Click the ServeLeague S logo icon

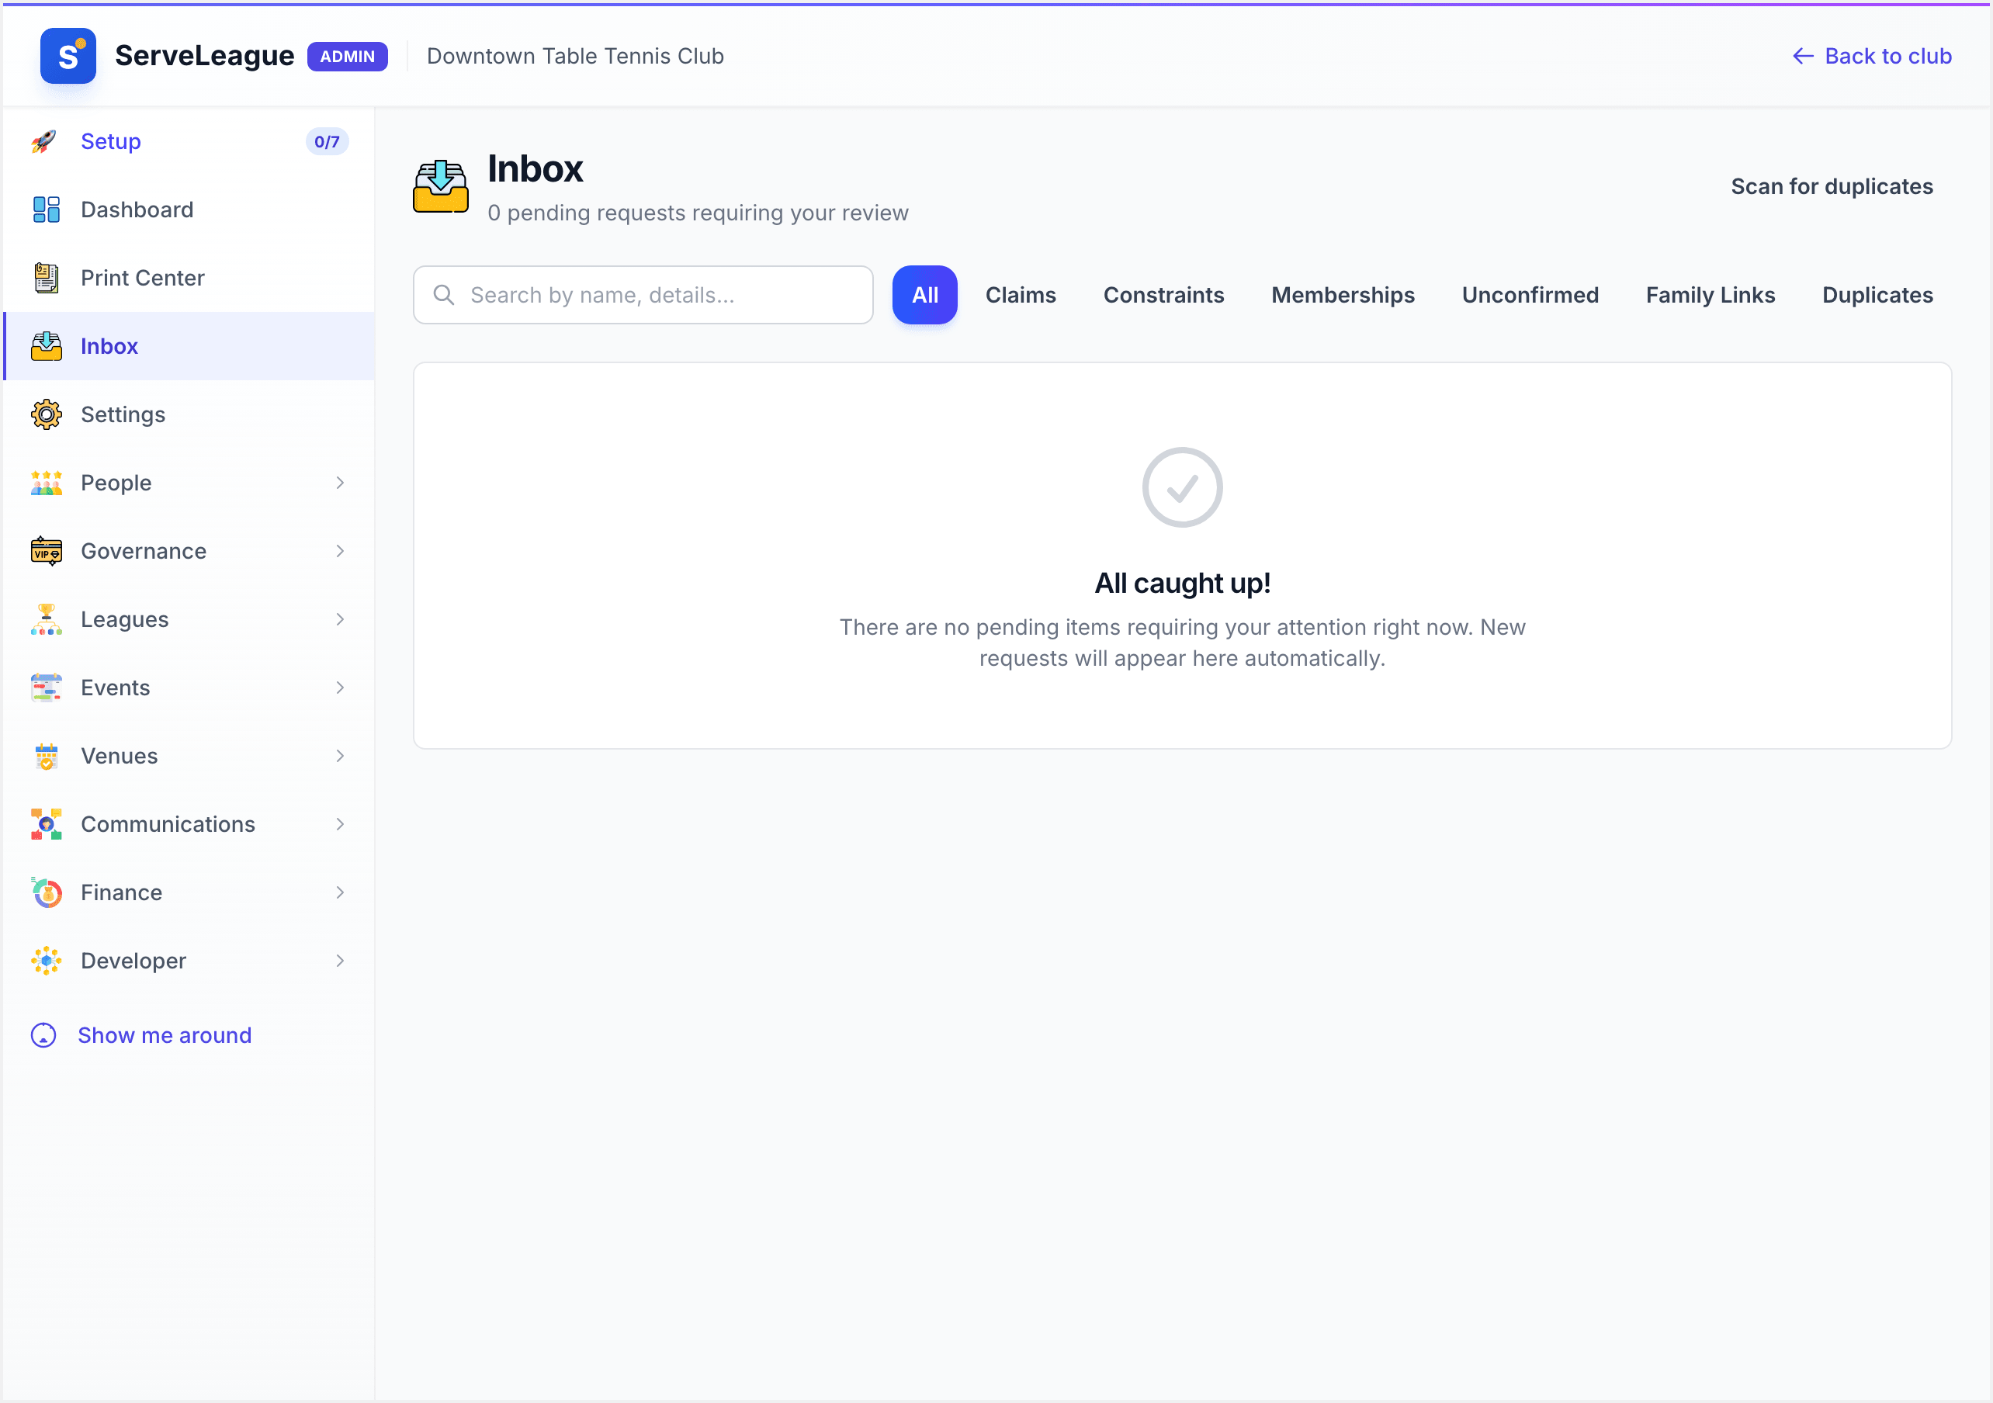pyautogui.click(x=68, y=56)
